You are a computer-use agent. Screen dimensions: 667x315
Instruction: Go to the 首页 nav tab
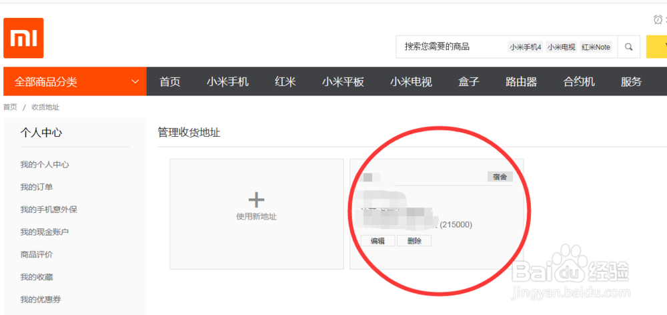click(x=170, y=81)
